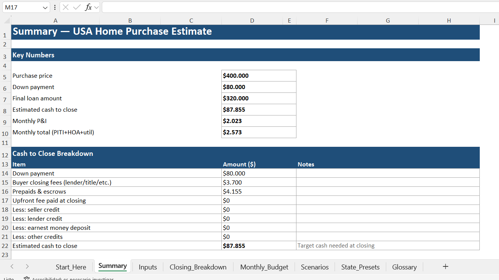Add a new sheet with the plus icon
The height and width of the screenshot is (280, 499).
445,267
